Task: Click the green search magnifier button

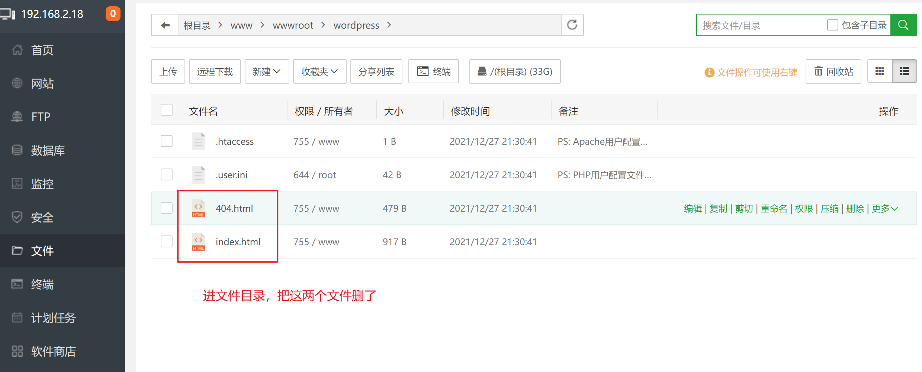Action: click(903, 25)
